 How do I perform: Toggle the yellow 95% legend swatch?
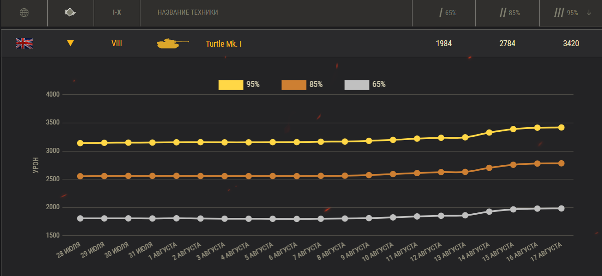coord(231,85)
